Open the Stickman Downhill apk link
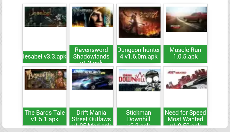This screenshot has width=230, height=132. [139, 116]
